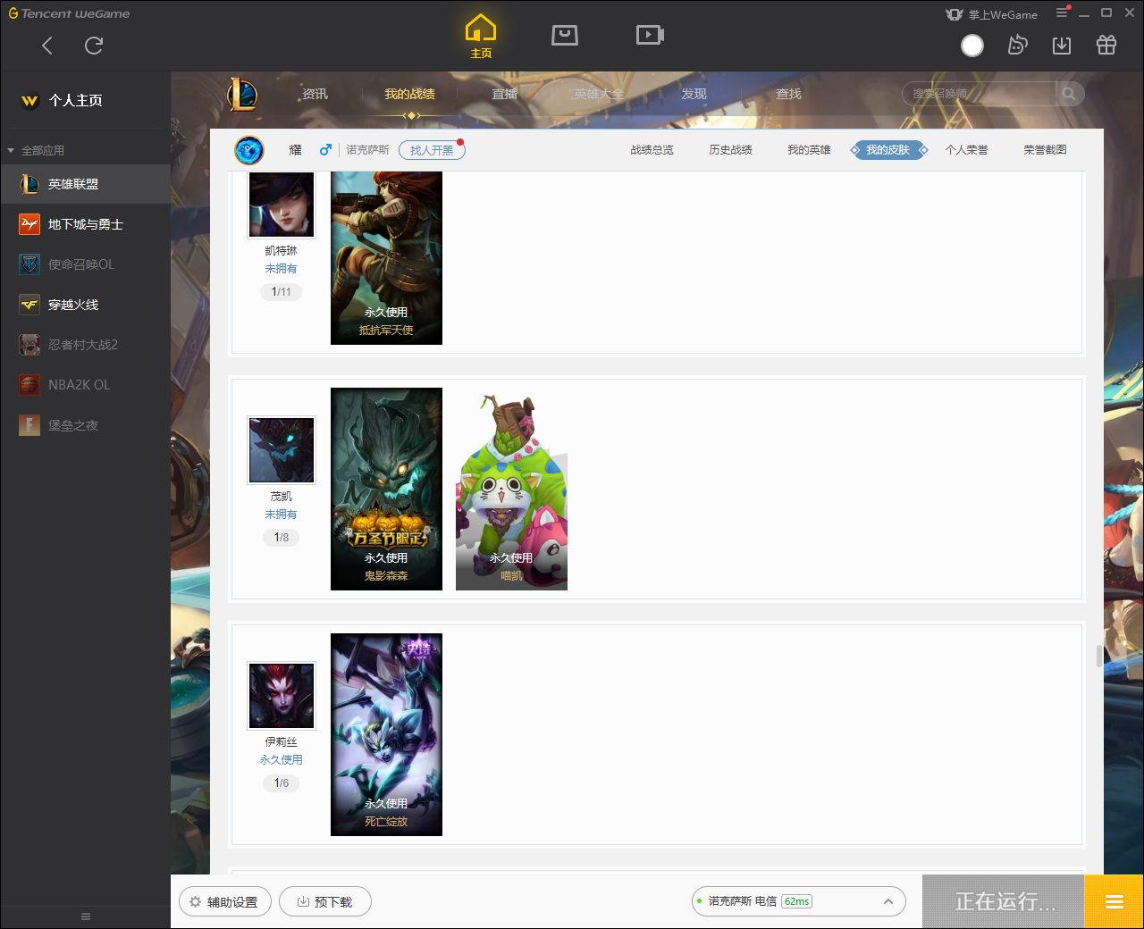Open the friends chat icon

click(1017, 46)
